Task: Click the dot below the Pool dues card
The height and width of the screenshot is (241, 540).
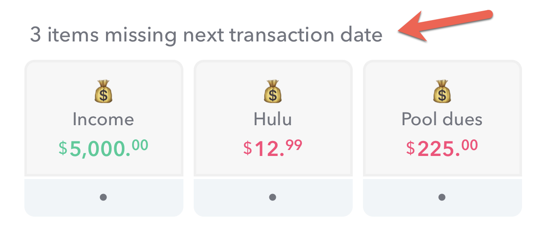Action: [x=442, y=197]
